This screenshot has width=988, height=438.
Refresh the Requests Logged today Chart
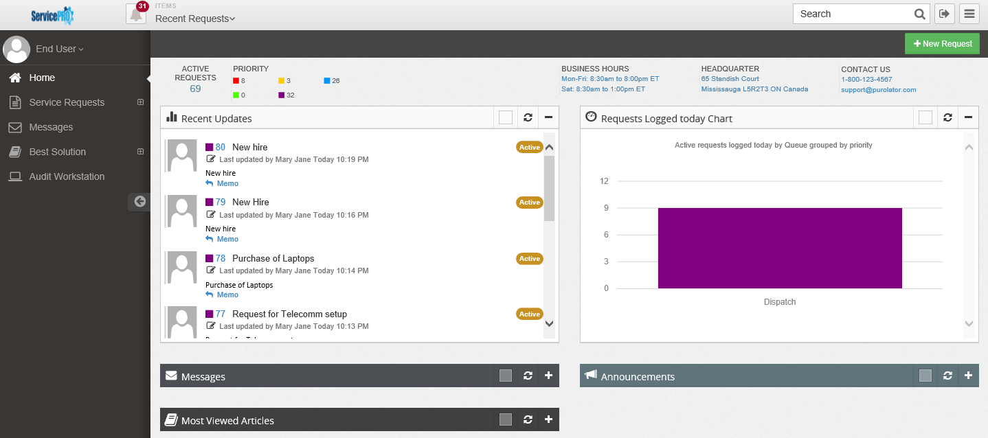tap(947, 117)
